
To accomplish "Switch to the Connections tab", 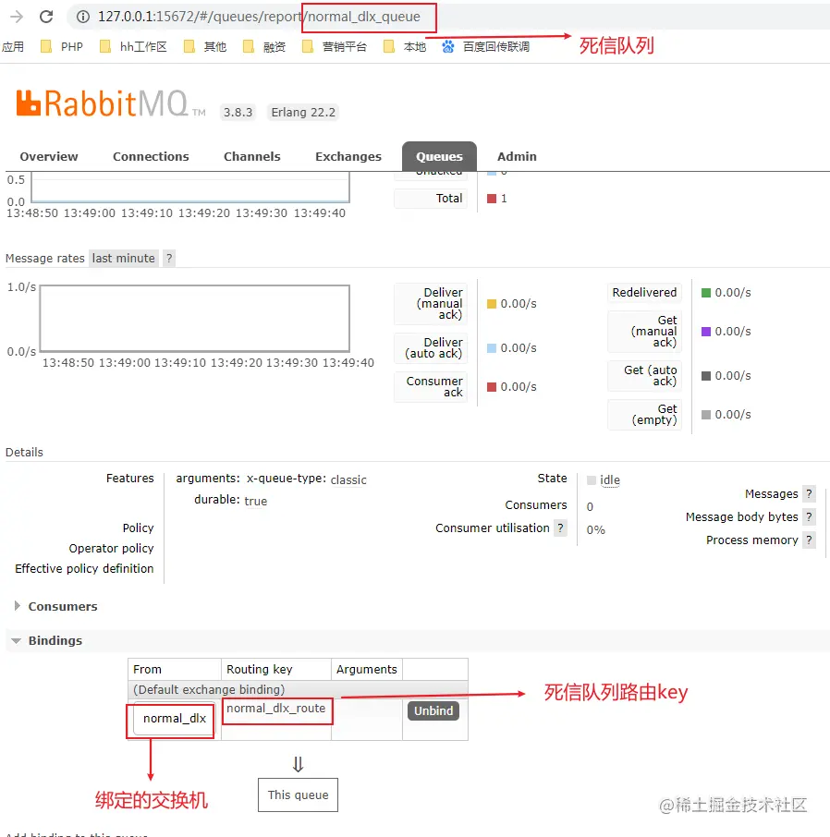I will pyautogui.click(x=151, y=156).
